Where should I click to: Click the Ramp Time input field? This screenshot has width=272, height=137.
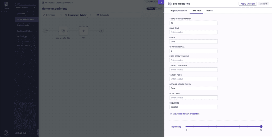click(193, 32)
